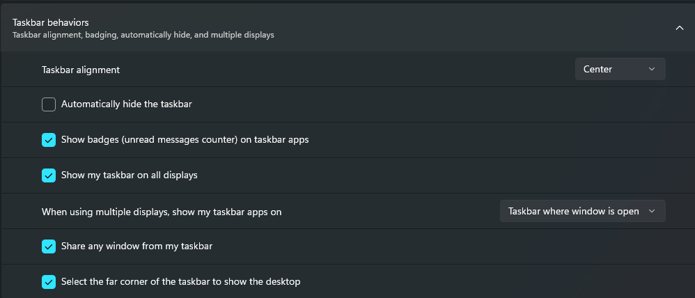Uncheck the far corner show desktop checkbox
This screenshot has width=695, height=298.
click(49, 282)
